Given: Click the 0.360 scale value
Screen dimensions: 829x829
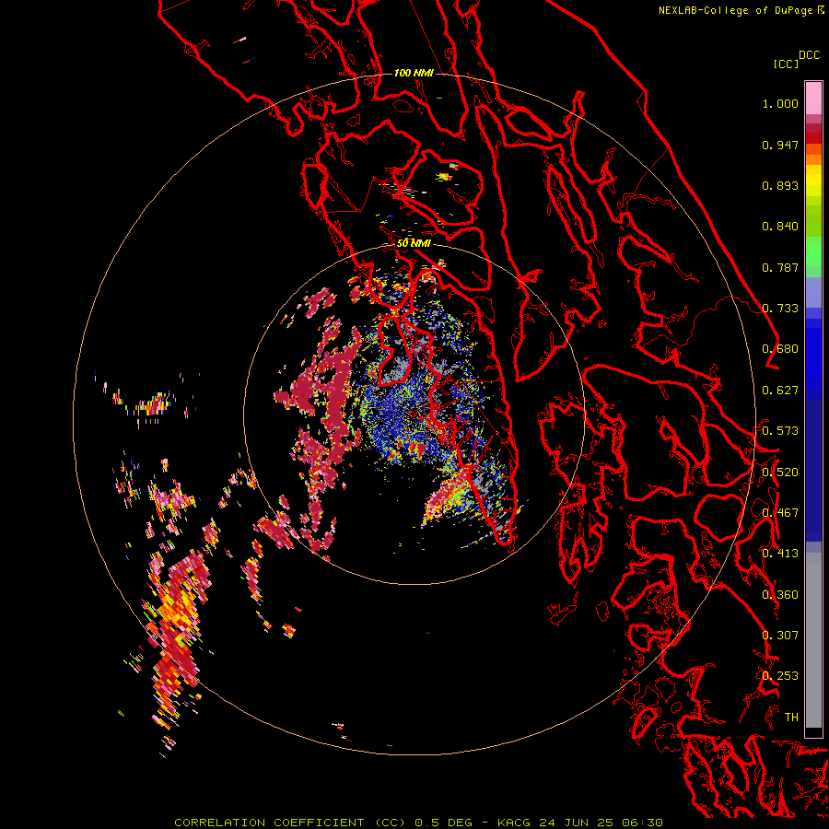Looking at the screenshot, I should pos(780,595).
